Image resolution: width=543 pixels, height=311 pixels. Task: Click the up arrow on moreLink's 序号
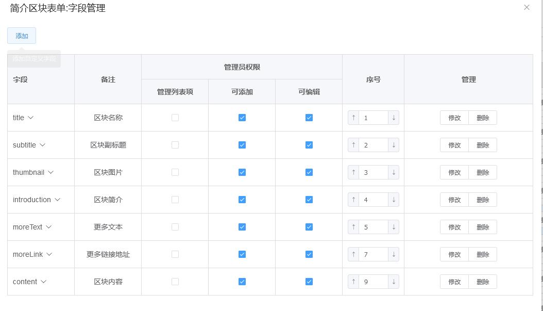pyautogui.click(x=354, y=254)
